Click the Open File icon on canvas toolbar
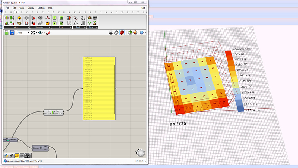 pos(6,33)
